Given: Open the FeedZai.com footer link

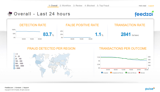Looking at the screenshot, I should coord(9,87).
